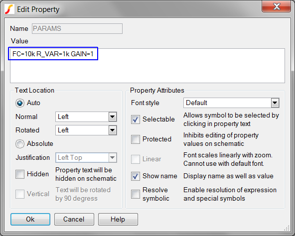295x236 pixels.
Task: Open Help for this dialog
Action: pos(118,219)
